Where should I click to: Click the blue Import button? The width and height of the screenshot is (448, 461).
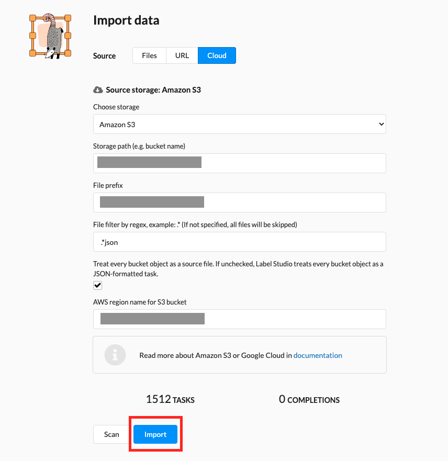click(x=155, y=434)
